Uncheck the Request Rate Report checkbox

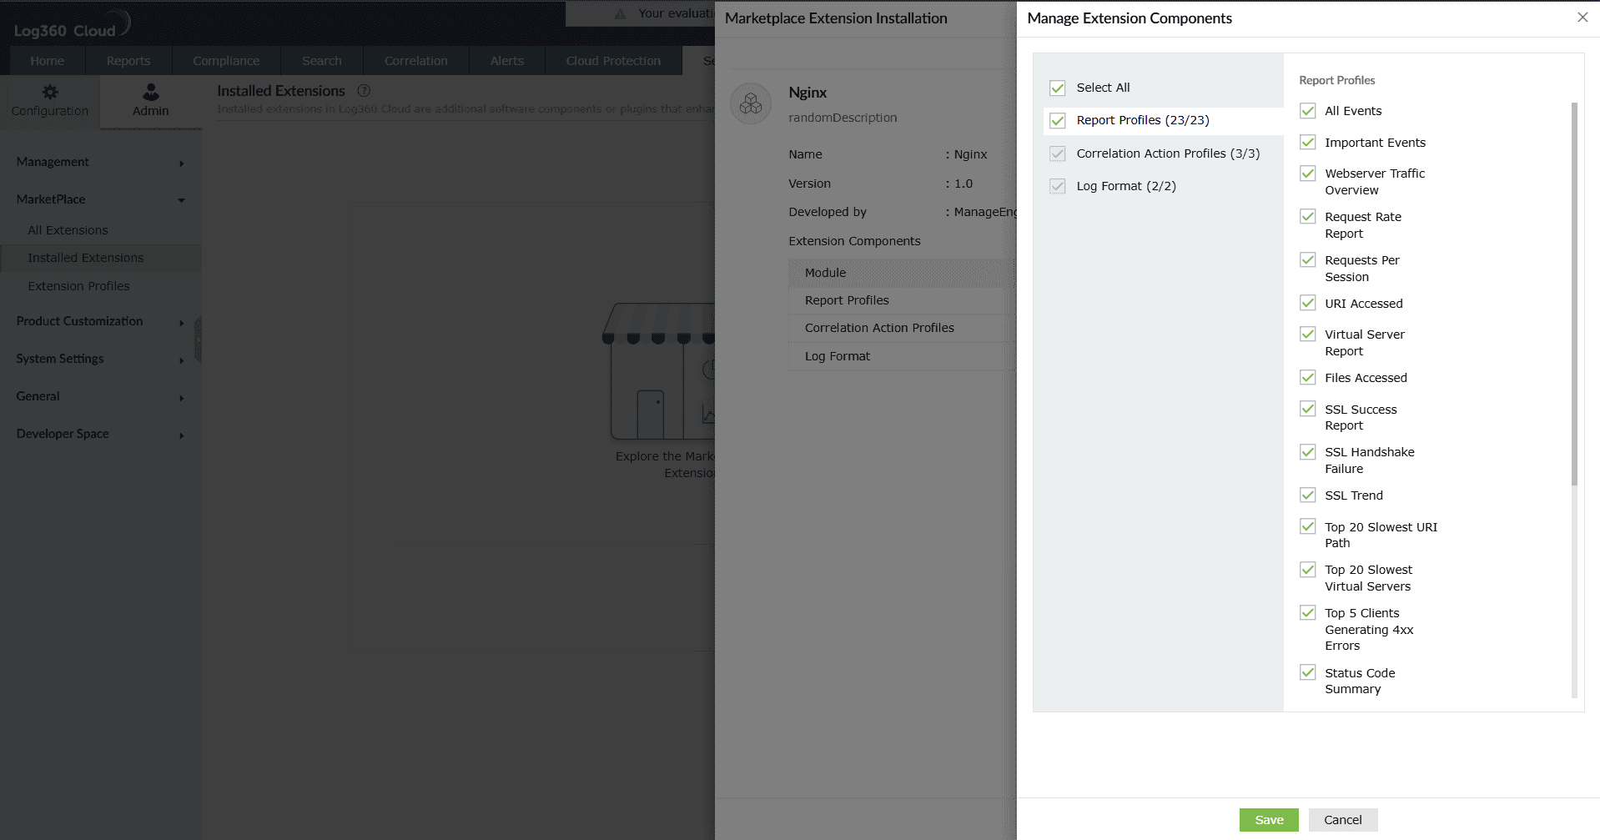[1308, 217]
